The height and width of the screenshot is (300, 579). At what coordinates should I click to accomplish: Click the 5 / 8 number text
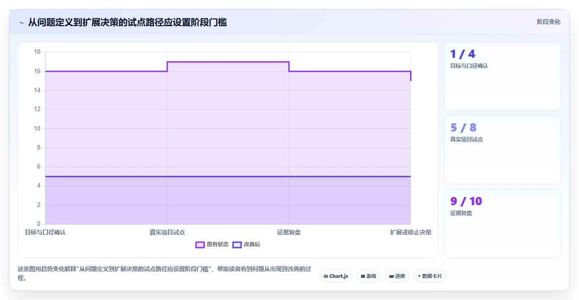463,128
